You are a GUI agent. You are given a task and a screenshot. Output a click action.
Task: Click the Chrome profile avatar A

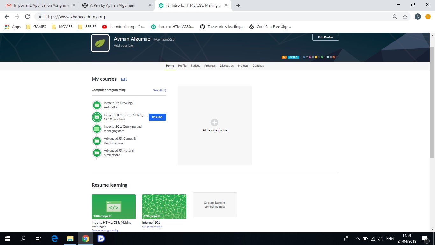(x=418, y=17)
